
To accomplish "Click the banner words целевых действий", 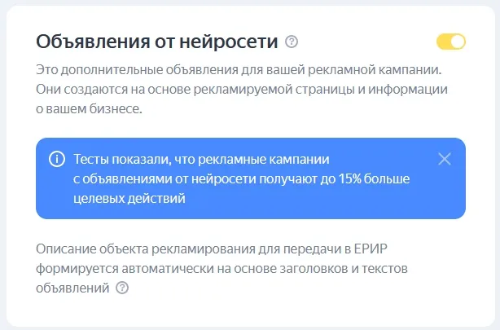I will [129, 199].
